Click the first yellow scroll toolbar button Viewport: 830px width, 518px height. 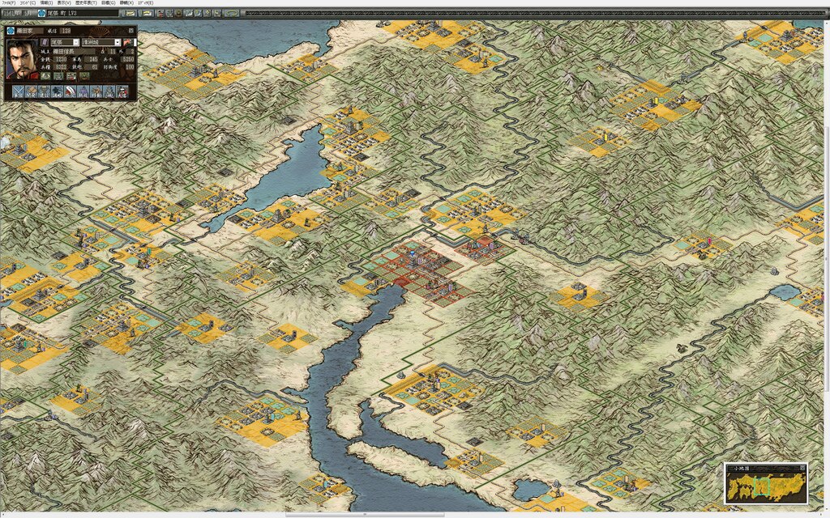click(130, 13)
